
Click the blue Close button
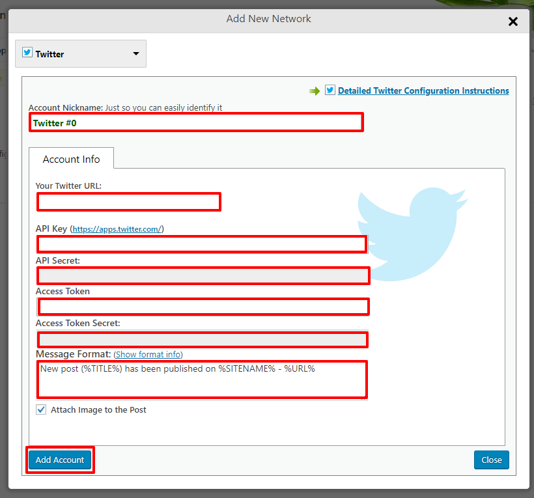pyautogui.click(x=492, y=460)
